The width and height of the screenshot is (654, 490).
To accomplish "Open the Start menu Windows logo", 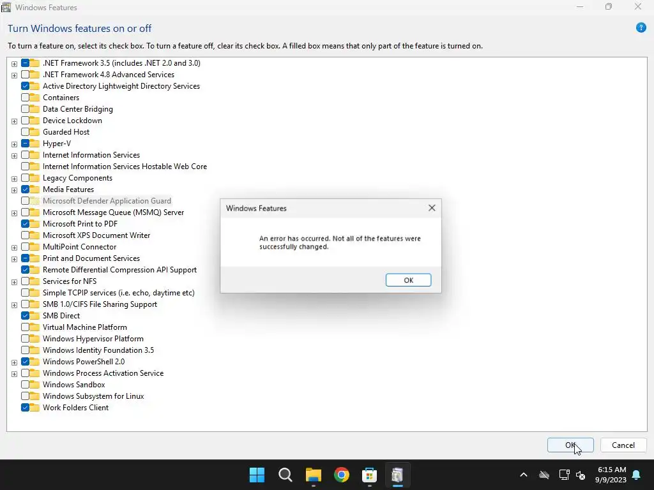I will click(257, 475).
